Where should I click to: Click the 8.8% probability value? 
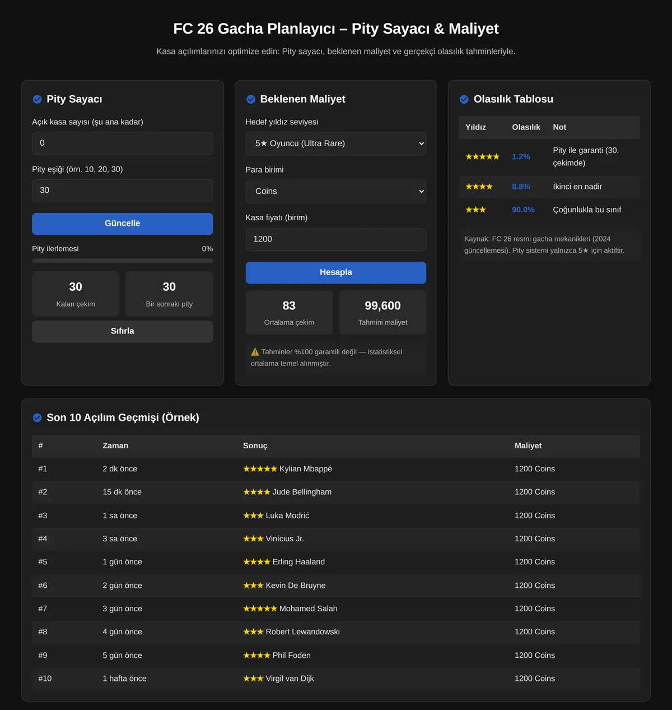(x=521, y=187)
